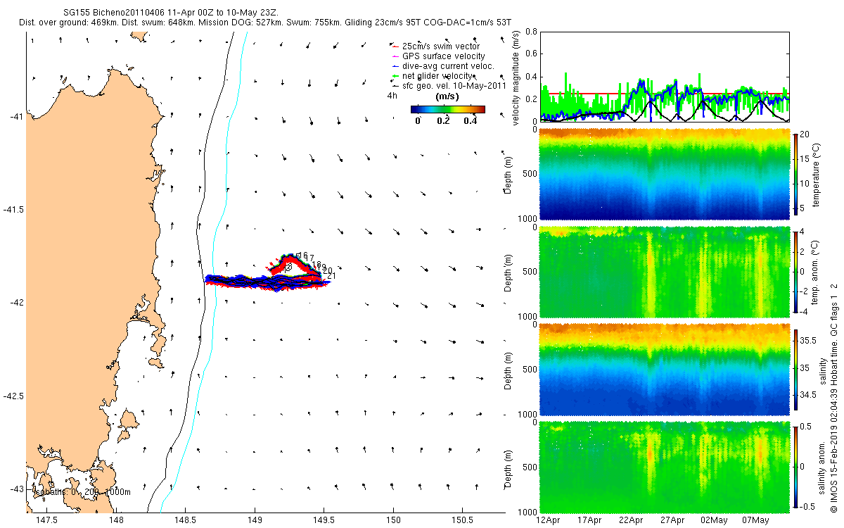This screenshot has width=844, height=528.
Task: Click the salinity depth-section panel
Action: pos(663,368)
